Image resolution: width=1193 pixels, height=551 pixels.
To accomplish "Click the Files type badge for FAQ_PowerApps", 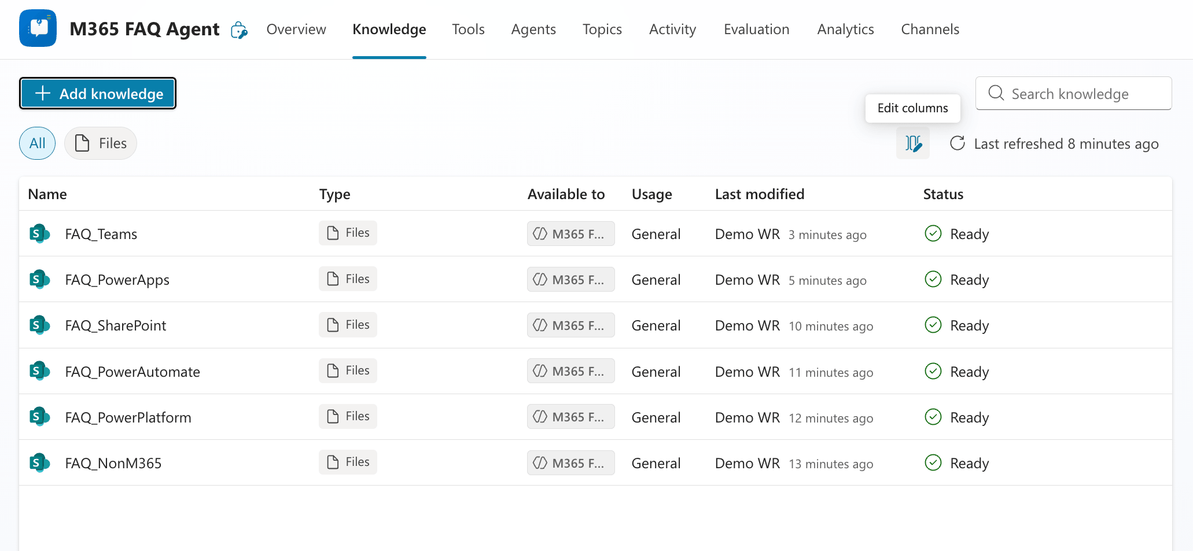I will (x=348, y=278).
